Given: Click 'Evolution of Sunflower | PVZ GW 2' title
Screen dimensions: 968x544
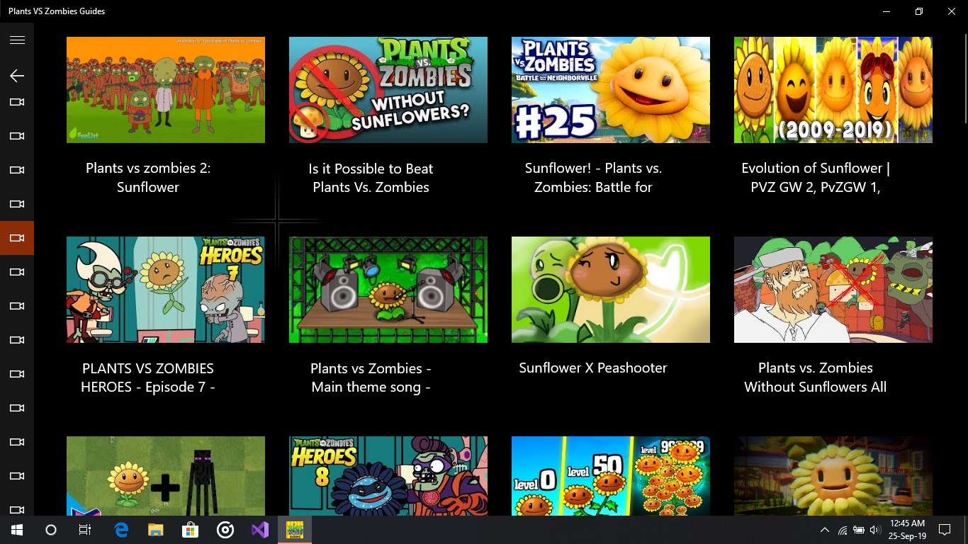Looking at the screenshot, I should pos(816,178).
